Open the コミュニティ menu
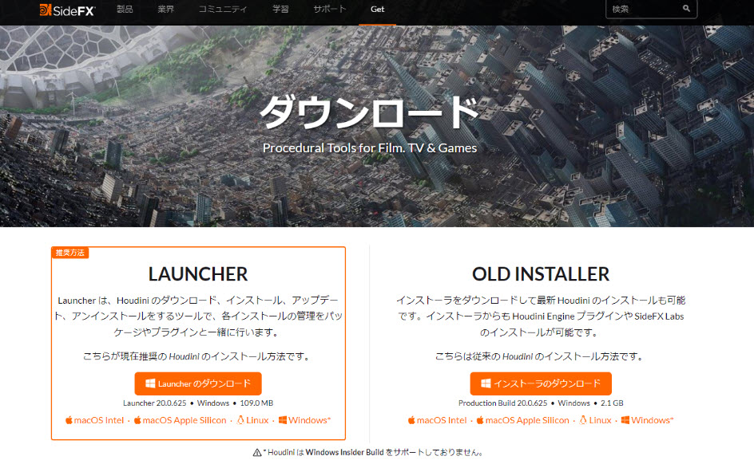The image size is (754, 460). click(x=223, y=9)
